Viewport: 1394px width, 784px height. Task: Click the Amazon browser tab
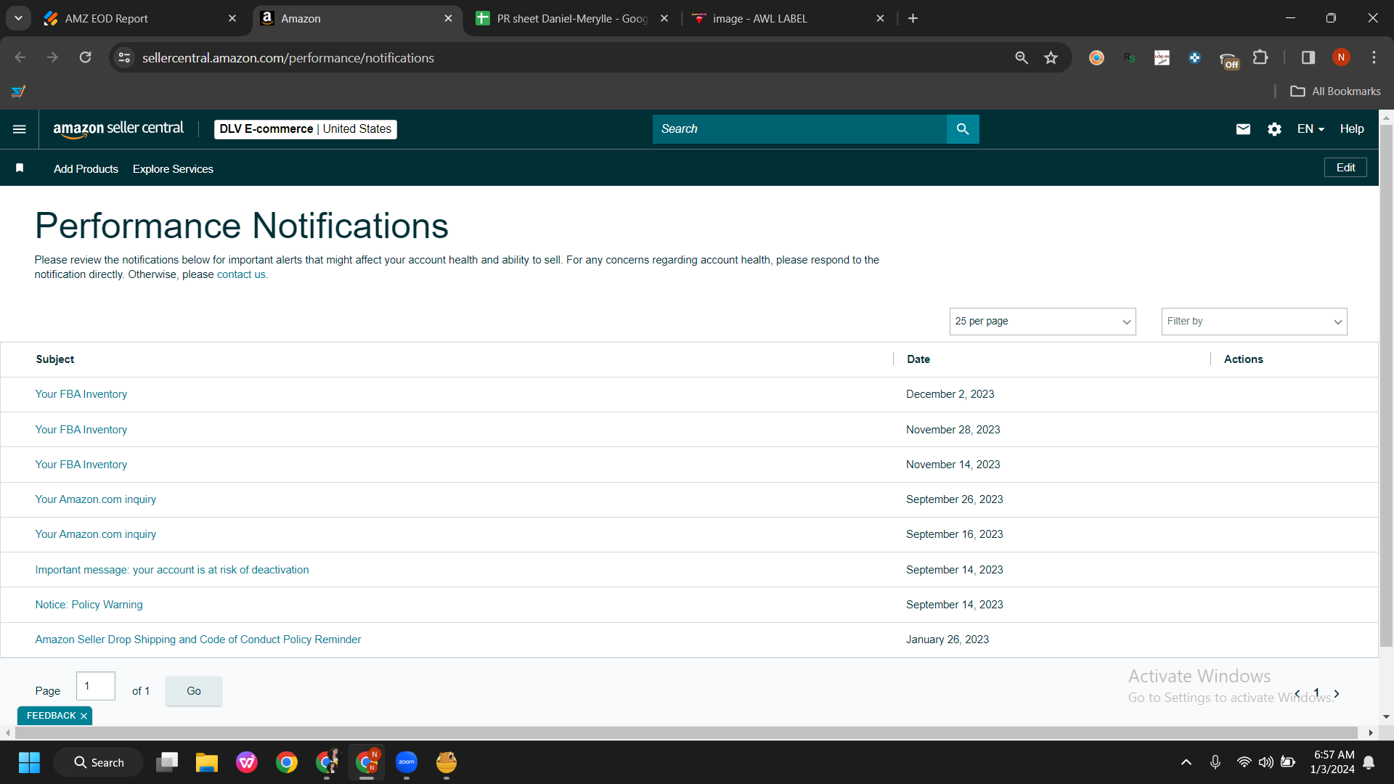pos(357,18)
